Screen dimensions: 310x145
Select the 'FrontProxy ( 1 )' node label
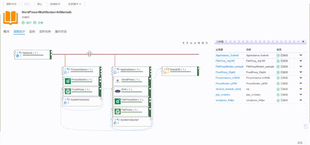[80, 90]
